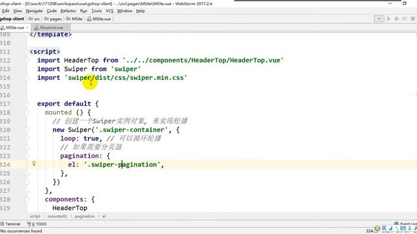This screenshot has height=234, width=417.
Task: Click the Stop icon in toolbar
Action: click(x=412, y=19)
